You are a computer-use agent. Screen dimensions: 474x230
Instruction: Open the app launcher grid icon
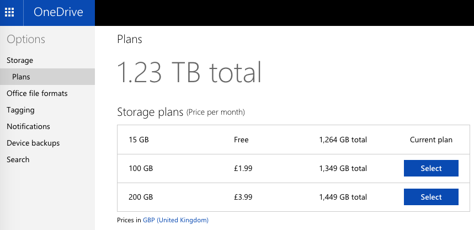pyautogui.click(x=9, y=12)
